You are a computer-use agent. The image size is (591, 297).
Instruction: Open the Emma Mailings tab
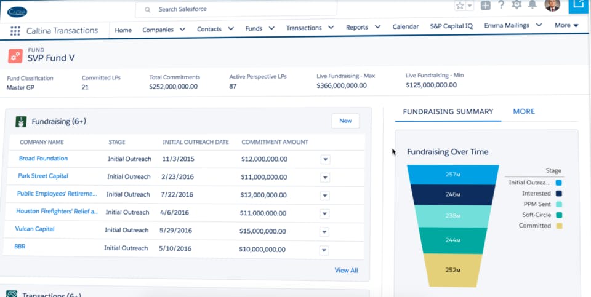tap(507, 25)
